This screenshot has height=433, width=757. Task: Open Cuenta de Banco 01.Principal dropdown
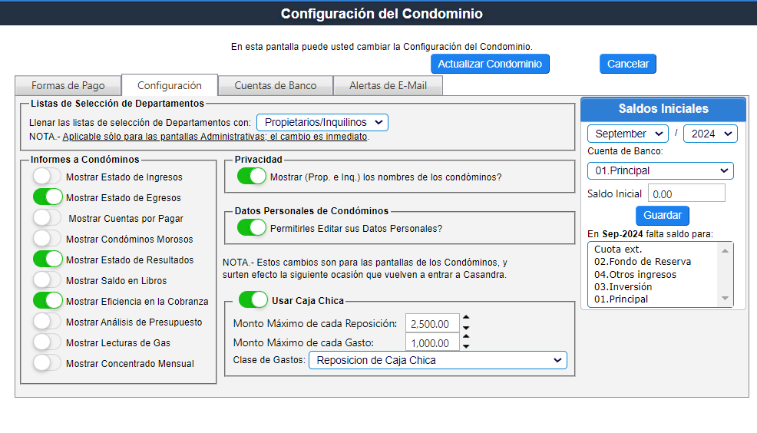click(660, 170)
